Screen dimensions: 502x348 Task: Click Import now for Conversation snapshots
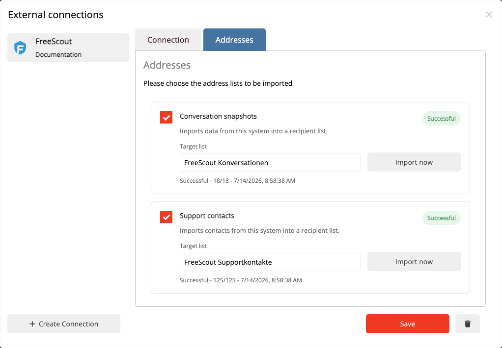(414, 162)
